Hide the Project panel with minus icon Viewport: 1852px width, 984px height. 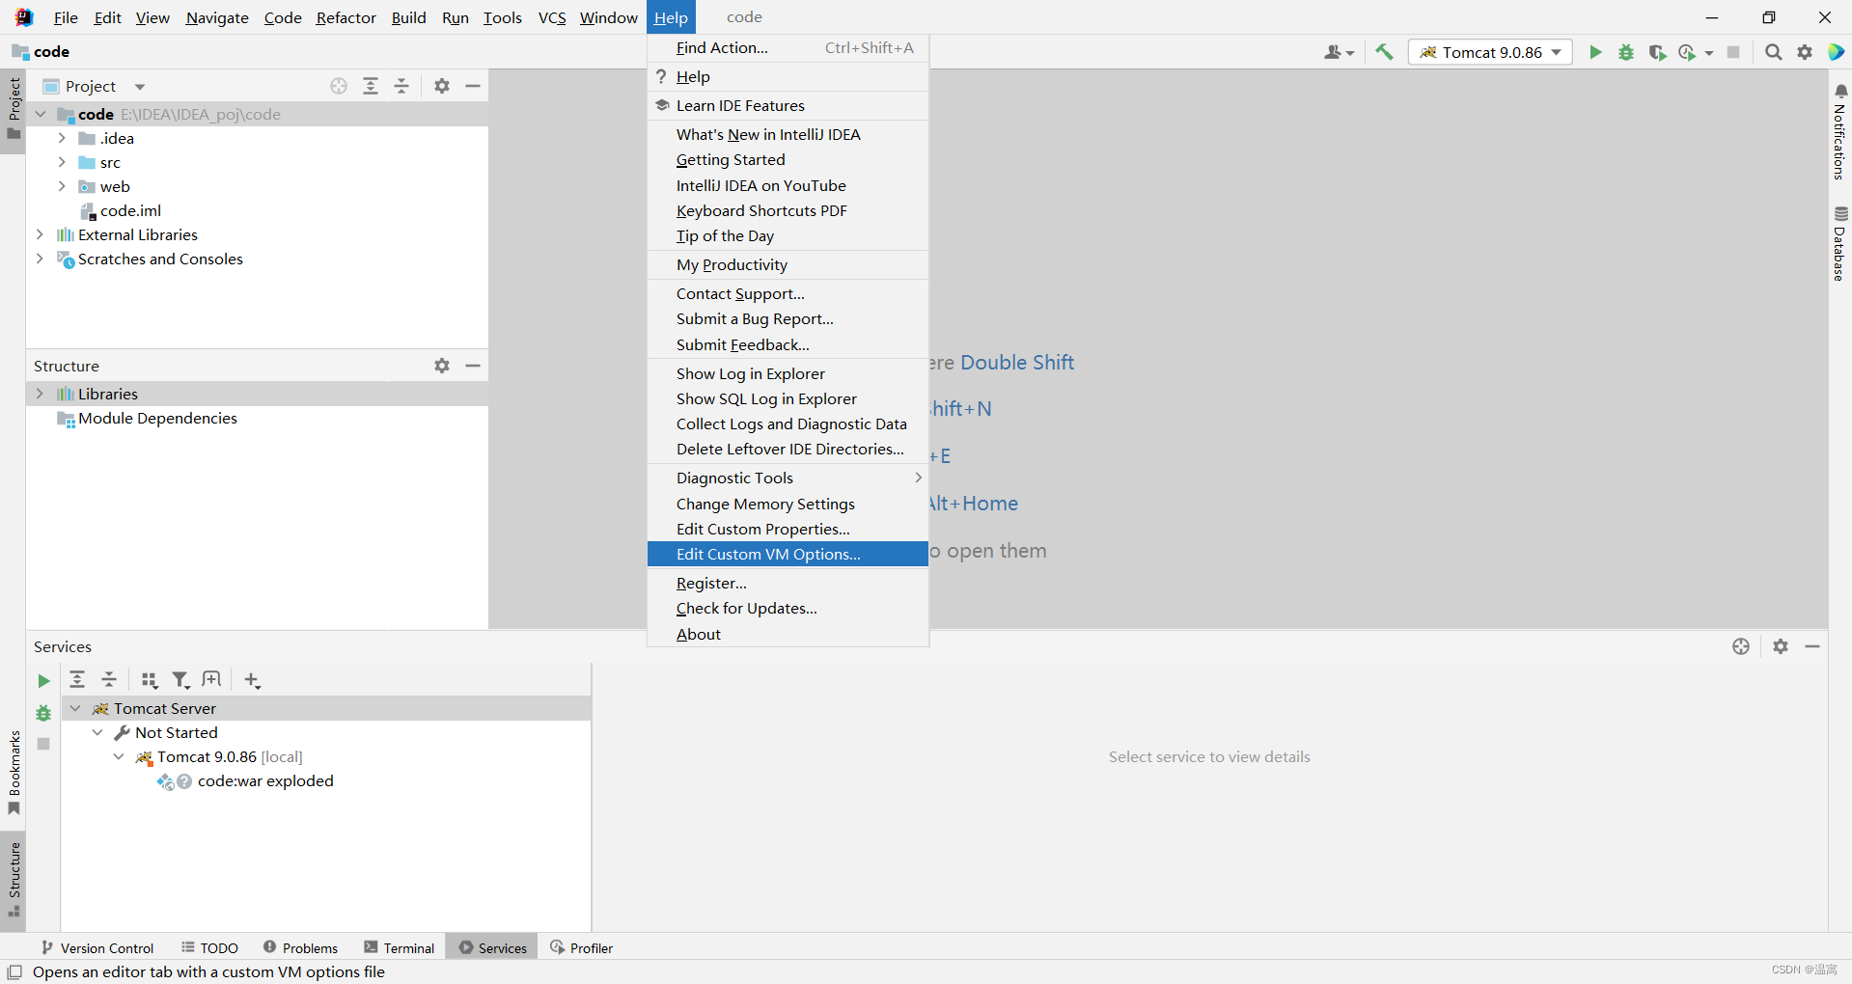click(x=473, y=86)
